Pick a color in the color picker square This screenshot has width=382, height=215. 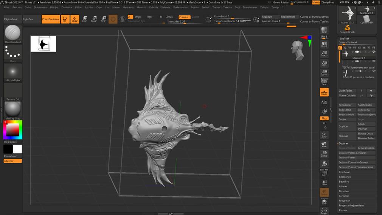[x=12, y=130]
